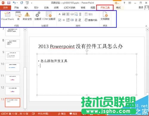The width and height of the screenshot is (149, 116).
Task: Open the 加载项 add-ins gear button
Action: click(x=38, y=16)
